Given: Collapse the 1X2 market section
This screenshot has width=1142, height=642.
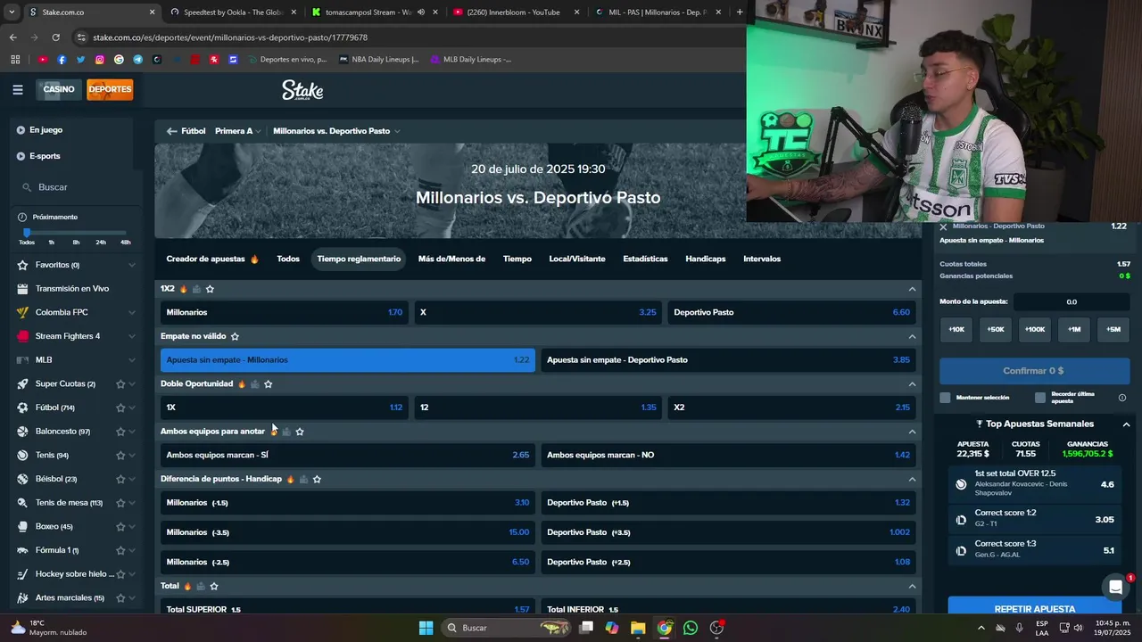Looking at the screenshot, I should coord(912,289).
